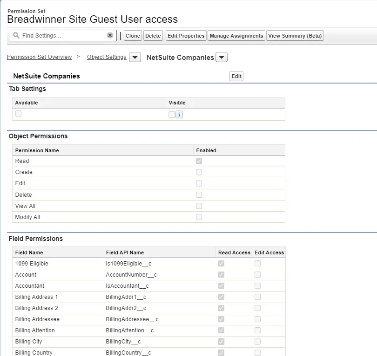The image size is (377, 356).
Task: Select the BillingAddressee__c API name cell
Action: 159,319
